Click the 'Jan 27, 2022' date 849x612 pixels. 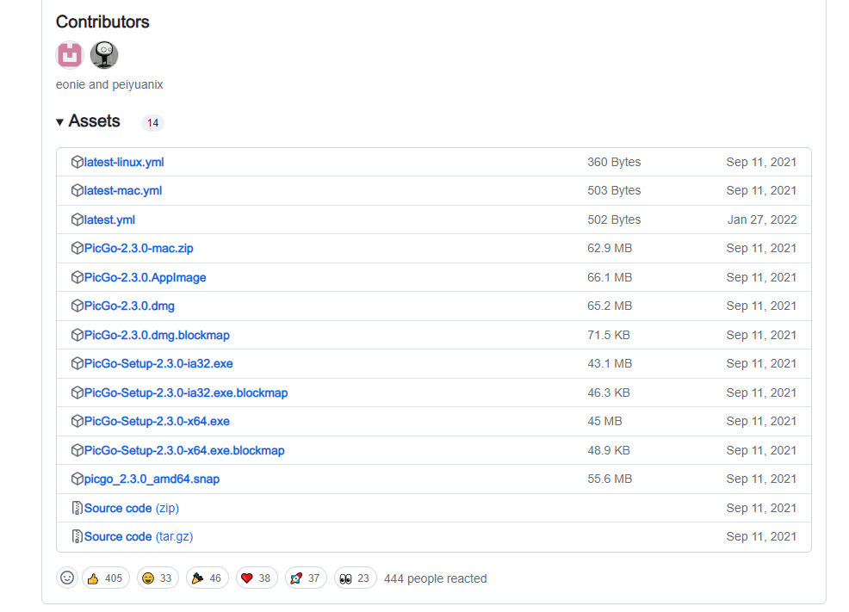coord(762,219)
